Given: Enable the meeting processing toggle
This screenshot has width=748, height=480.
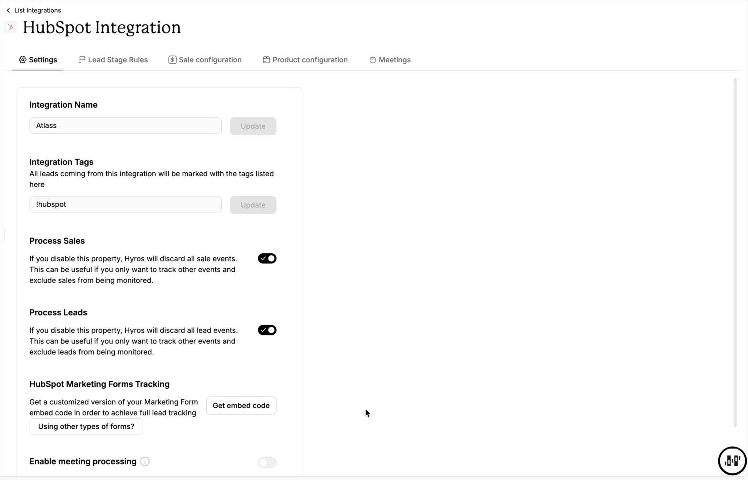Looking at the screenshot, I should click(x=267, y=462).
